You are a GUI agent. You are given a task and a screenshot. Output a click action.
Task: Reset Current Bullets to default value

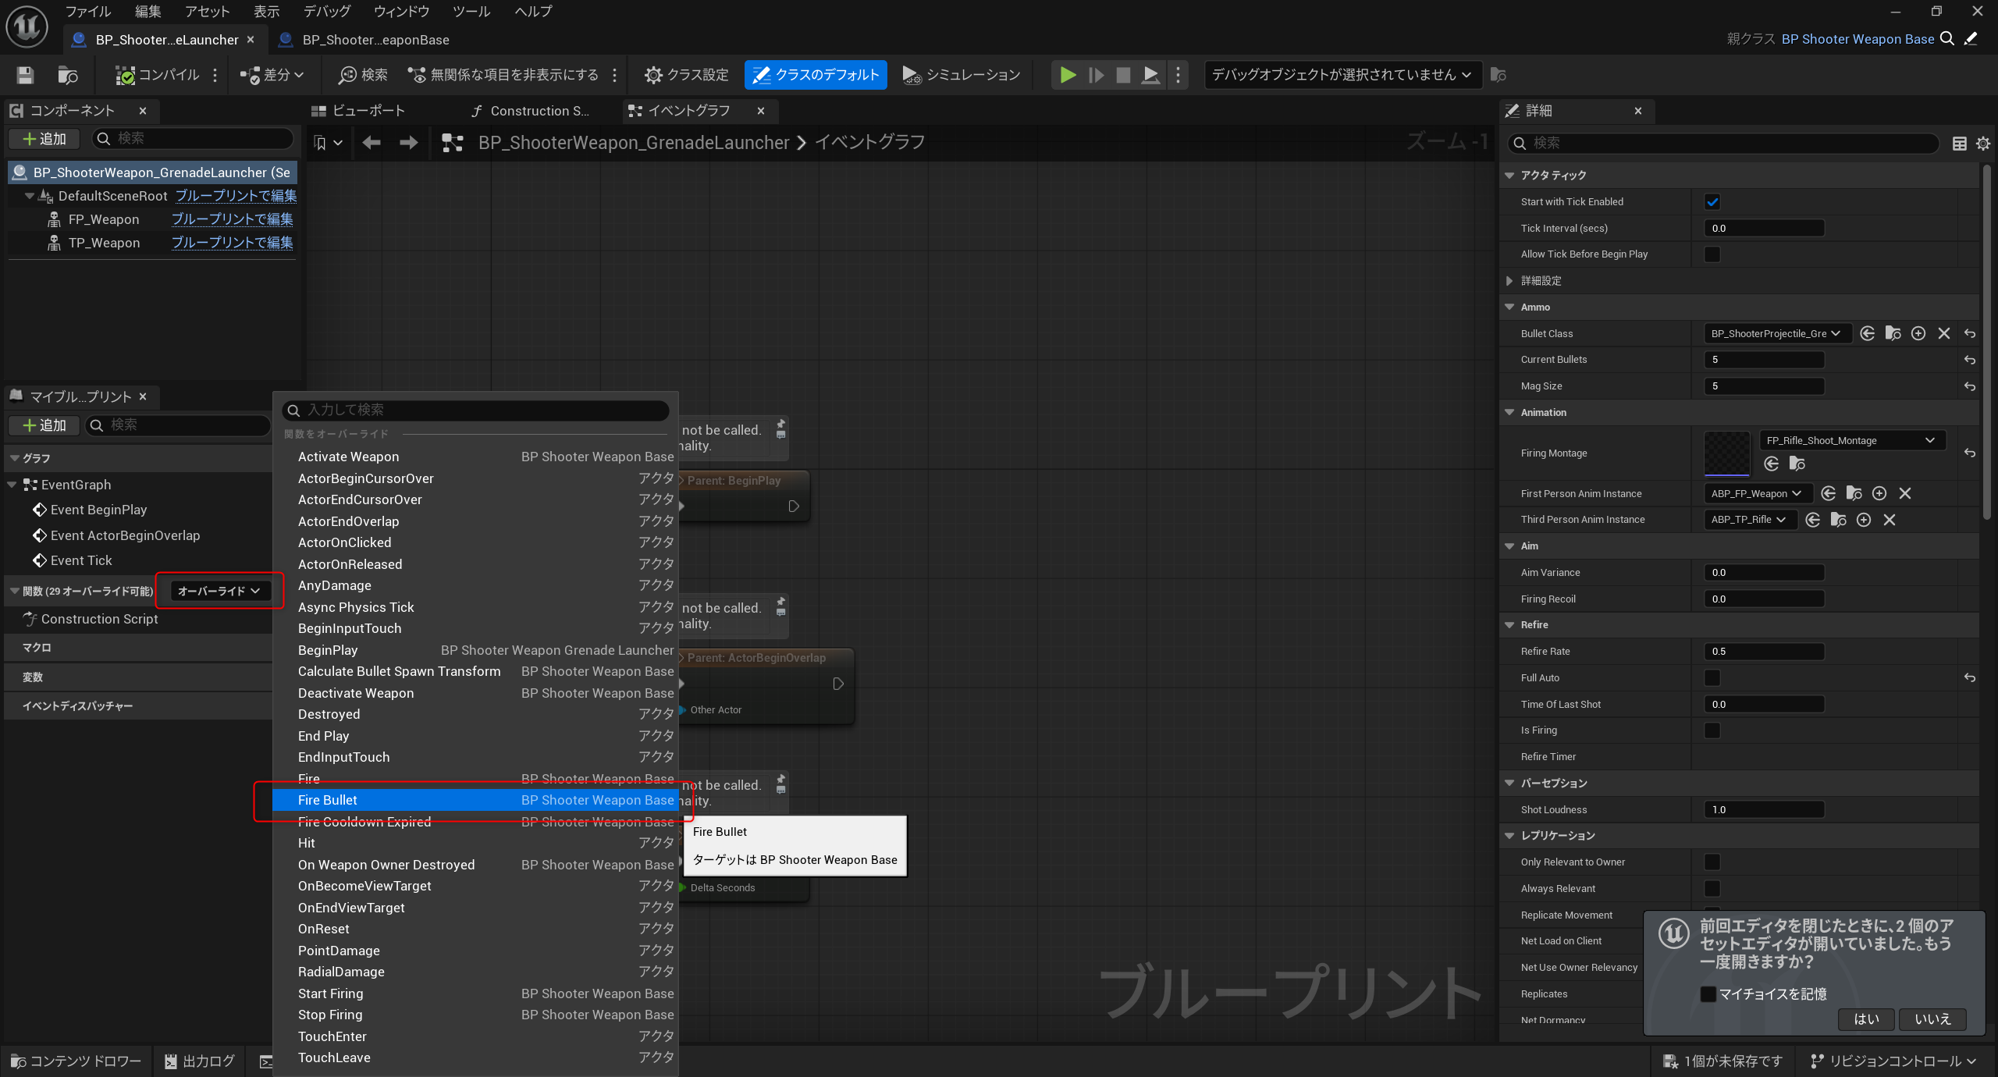pos(1969,360)
